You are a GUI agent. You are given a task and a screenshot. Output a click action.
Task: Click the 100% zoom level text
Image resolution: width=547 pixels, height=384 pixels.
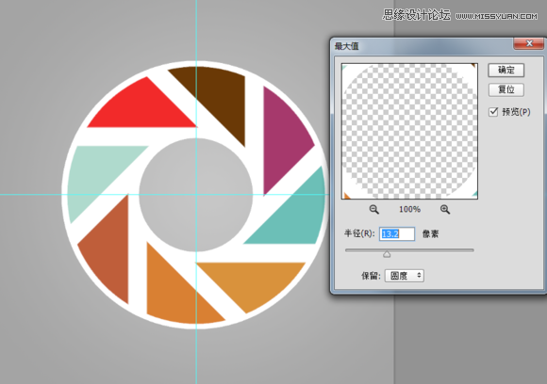pyautogui.click(x=409, y=209)
